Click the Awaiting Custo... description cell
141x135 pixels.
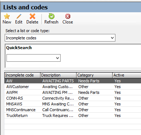(57, 87)
